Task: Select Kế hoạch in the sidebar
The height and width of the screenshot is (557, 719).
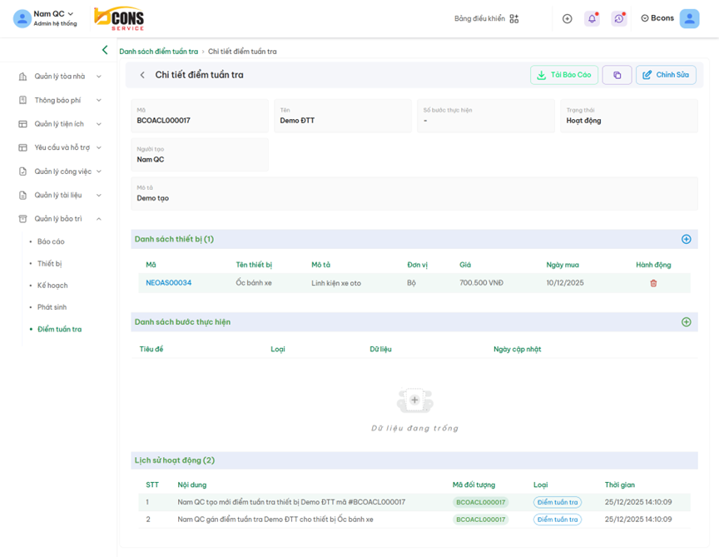Action: click(52, 285)
